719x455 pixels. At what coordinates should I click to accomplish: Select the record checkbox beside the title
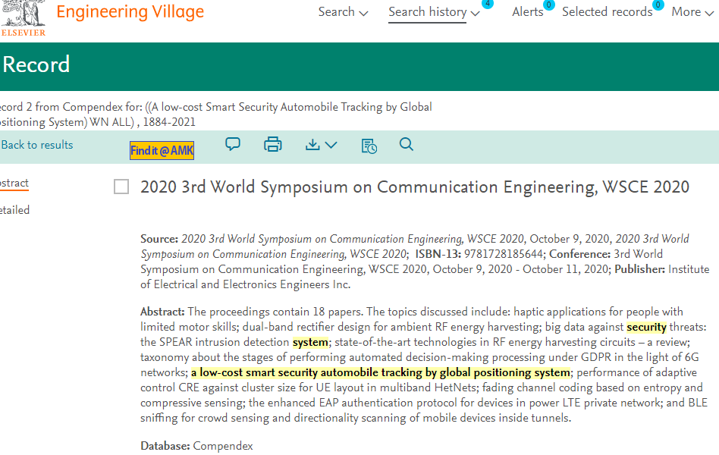[121, 187]
